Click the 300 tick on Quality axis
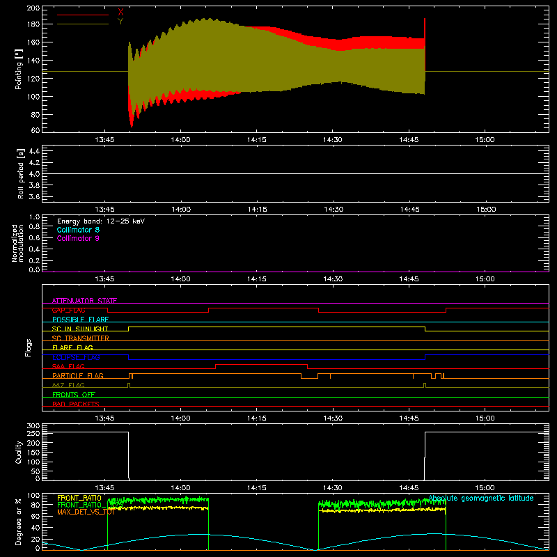The height and width of the screenshot is (557, 557). [33, 426]
